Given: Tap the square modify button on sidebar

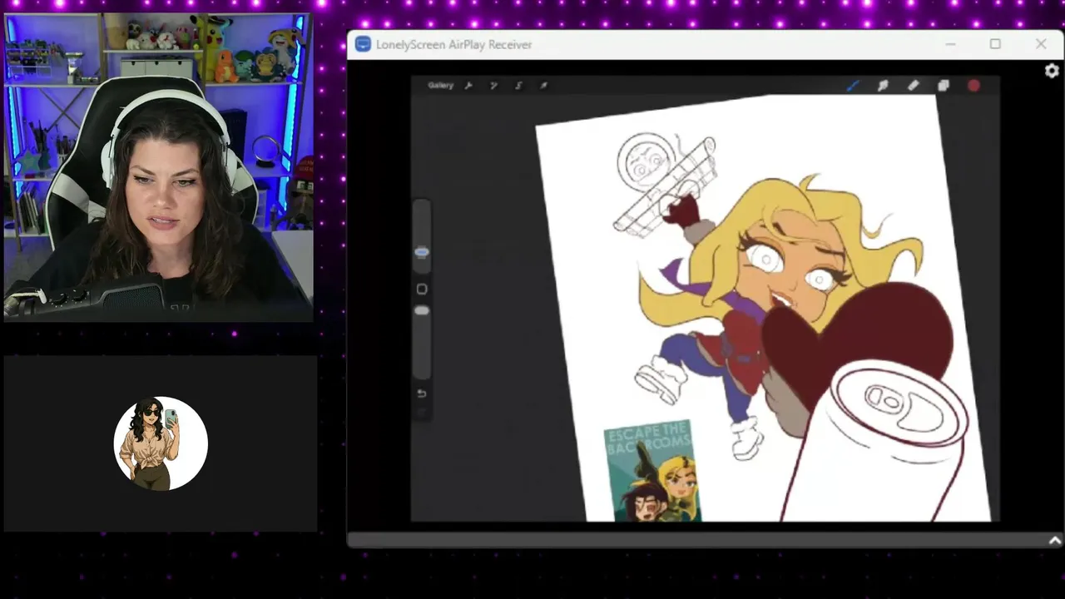Looking at the screenshot, I should [422, 289].
